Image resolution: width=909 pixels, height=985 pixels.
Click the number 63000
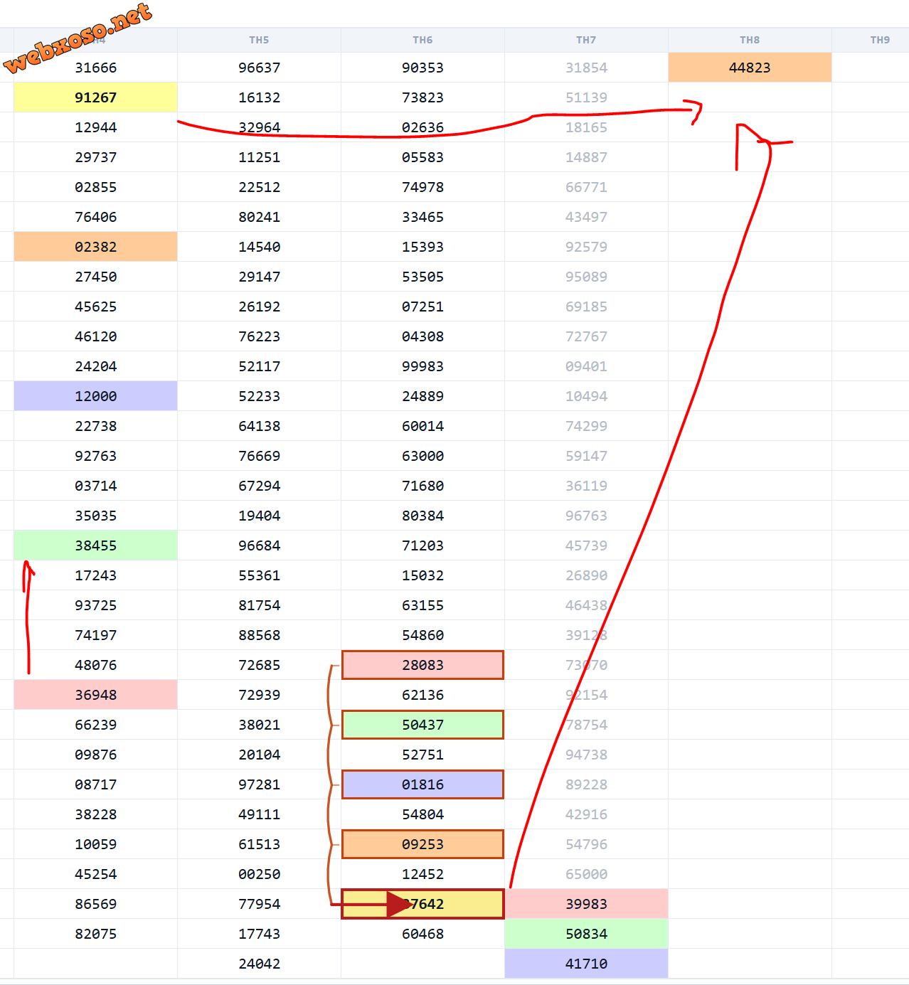(x=422, y=456)
